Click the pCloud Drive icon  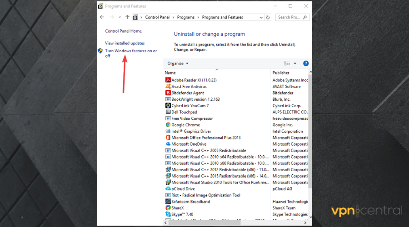168,189
